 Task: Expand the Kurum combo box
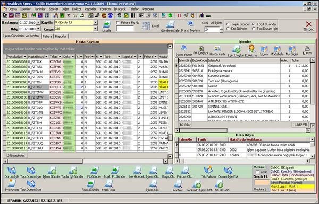point(95,29)
